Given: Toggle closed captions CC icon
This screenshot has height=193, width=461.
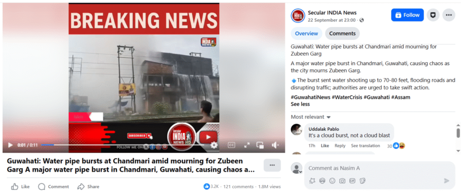Looking at the screenshot, I should pyautogui.click(x=232, y=145).
